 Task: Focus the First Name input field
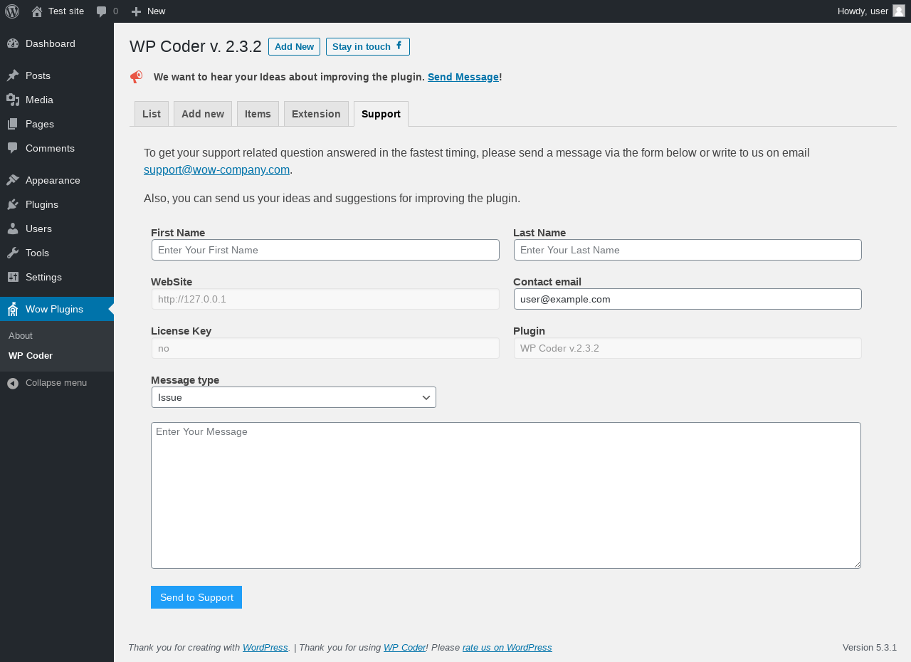click(x=325, y=250)
